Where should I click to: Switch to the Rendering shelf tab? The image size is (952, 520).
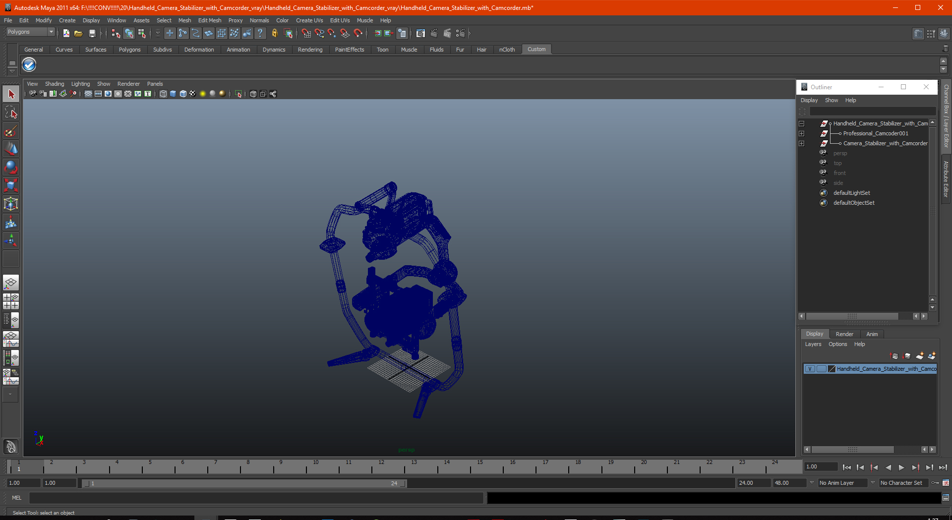(310, 50)
